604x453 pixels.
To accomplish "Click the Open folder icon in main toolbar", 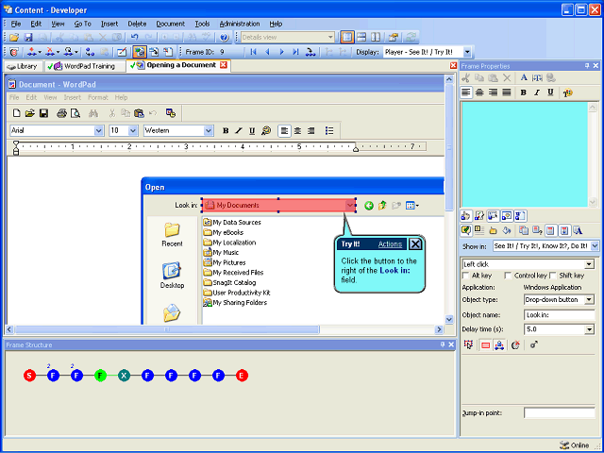I will click(x=14, y=38).
